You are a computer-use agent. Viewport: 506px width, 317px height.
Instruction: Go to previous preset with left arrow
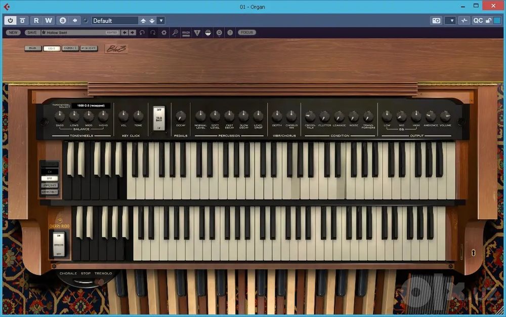[125, 32]
